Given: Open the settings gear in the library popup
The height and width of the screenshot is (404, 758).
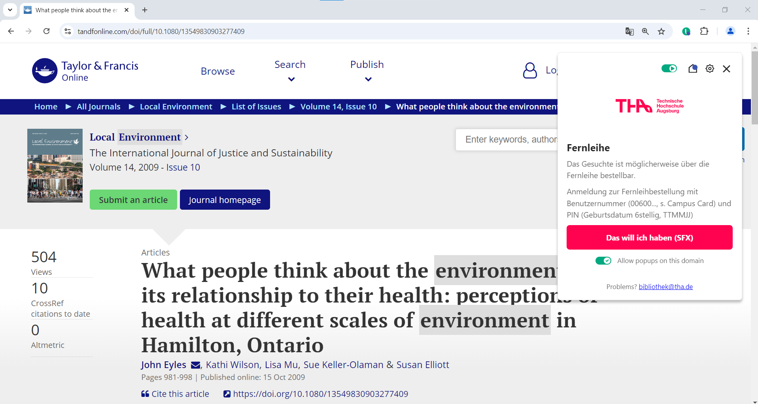Looking at the screenshot, I should [x=710, y=69].
